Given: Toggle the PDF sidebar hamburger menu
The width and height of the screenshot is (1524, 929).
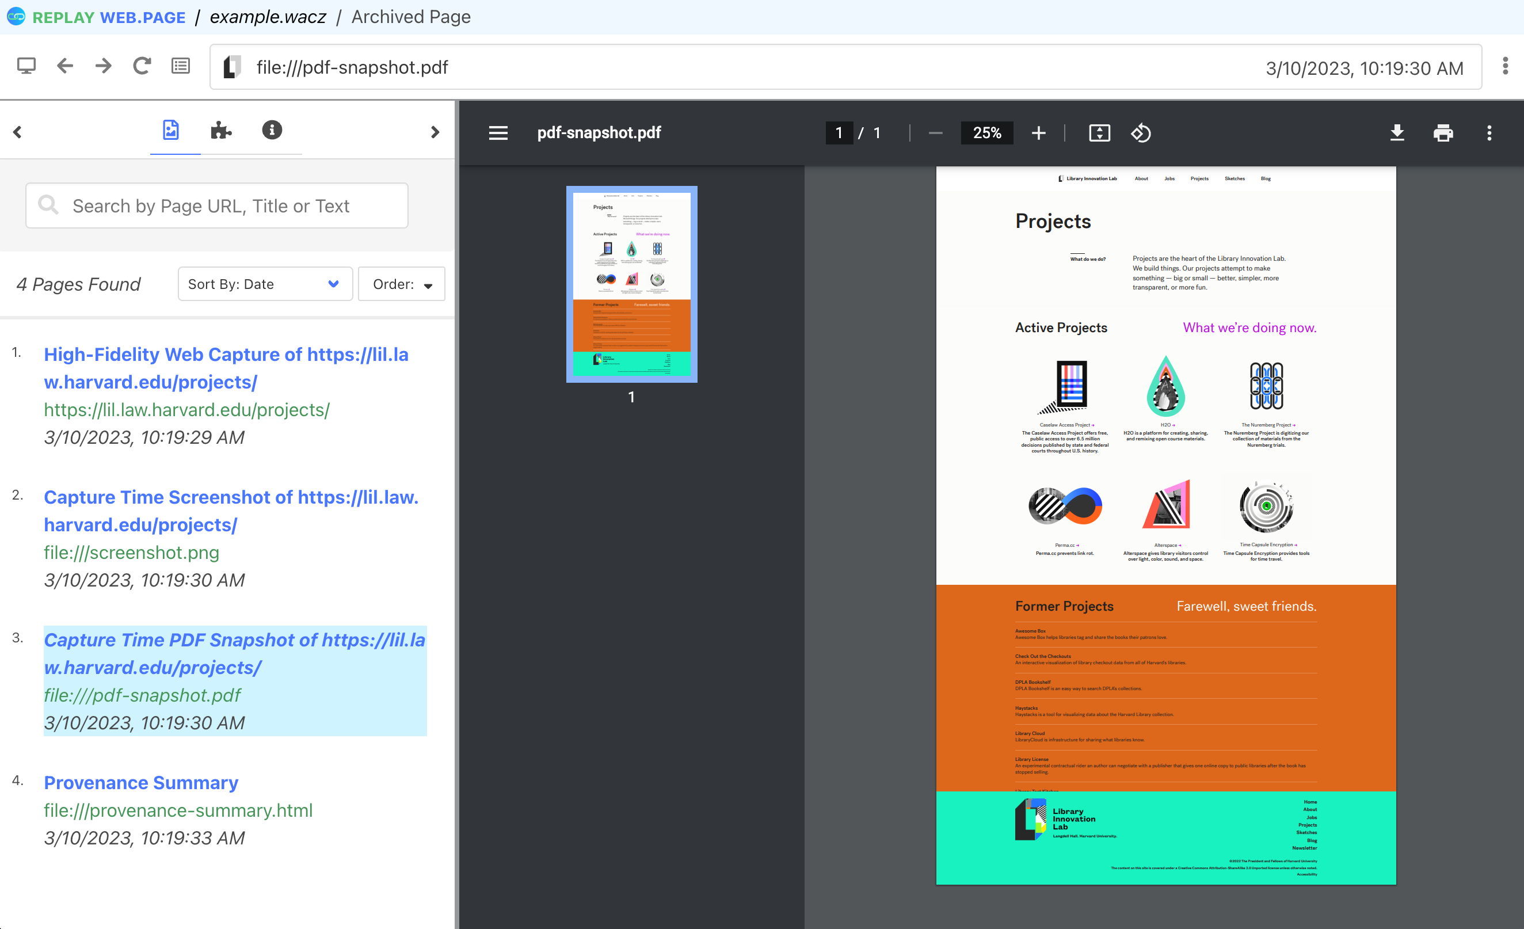Looking at the screenshot, I should [x=498, y=133].
